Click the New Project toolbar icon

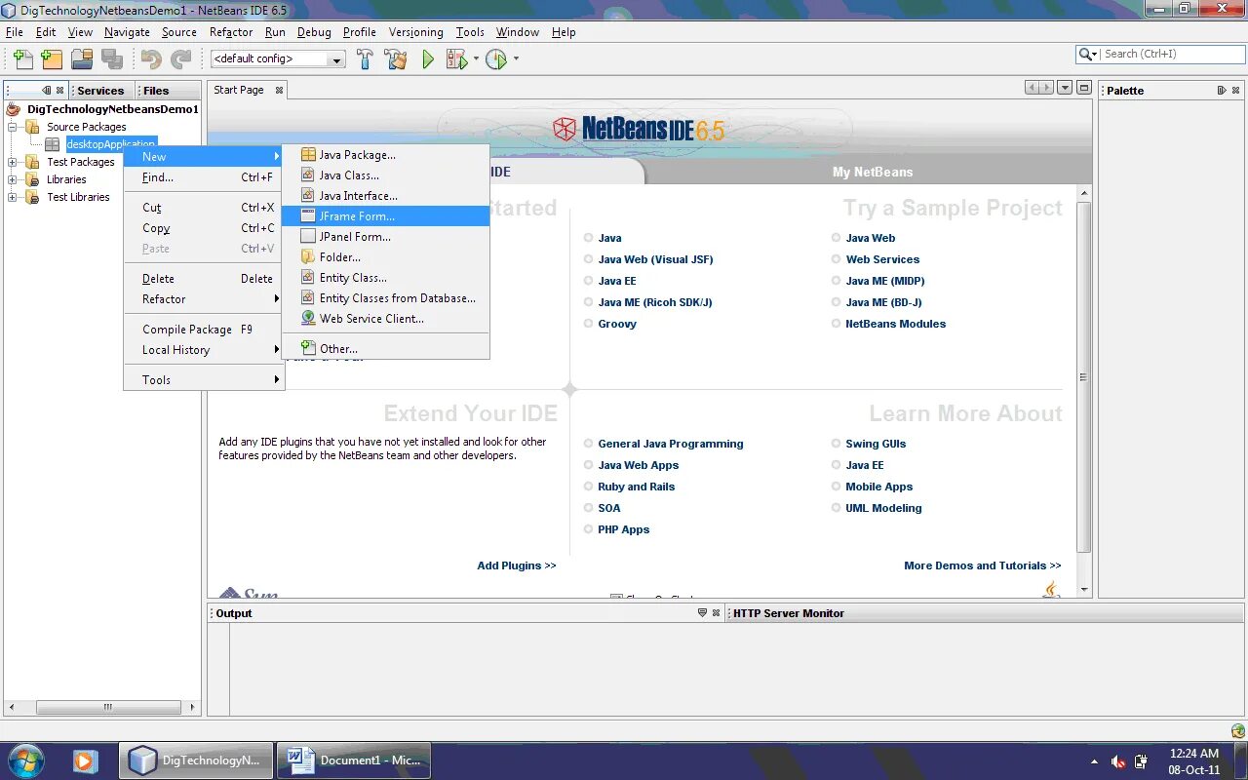pyautogui.click(x=52, y=59)
